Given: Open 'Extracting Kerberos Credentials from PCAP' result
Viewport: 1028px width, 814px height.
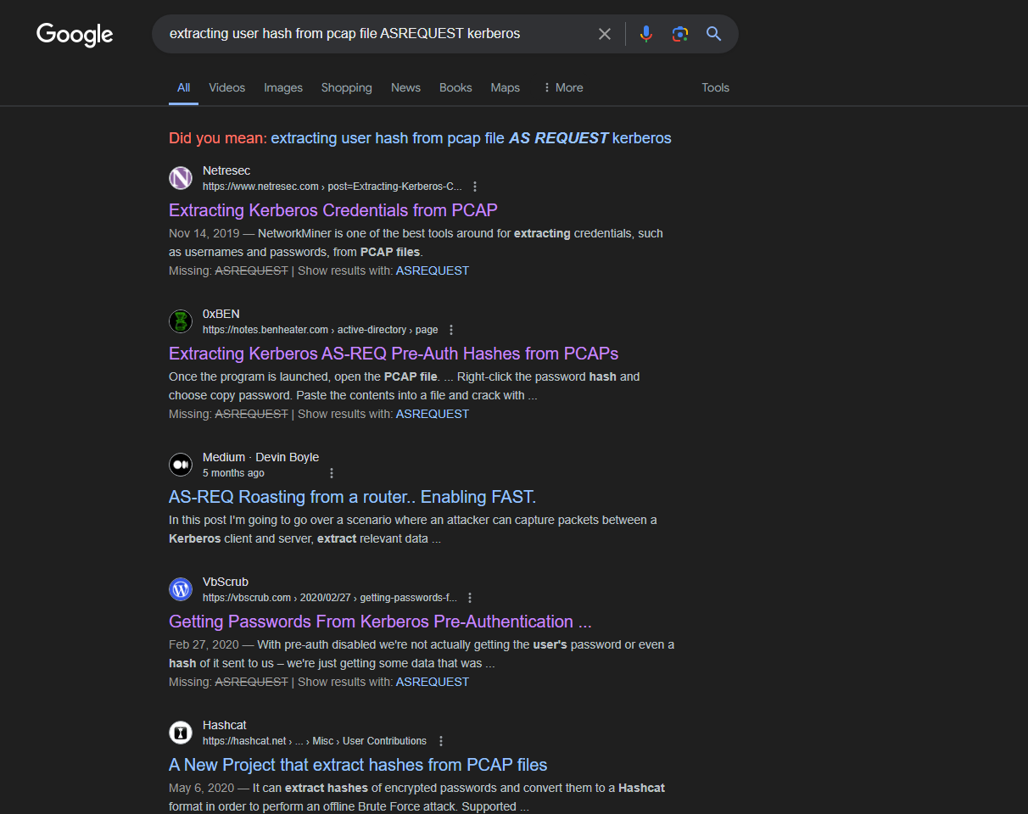Looking at the screenshot, I should (x=333, y=210).
